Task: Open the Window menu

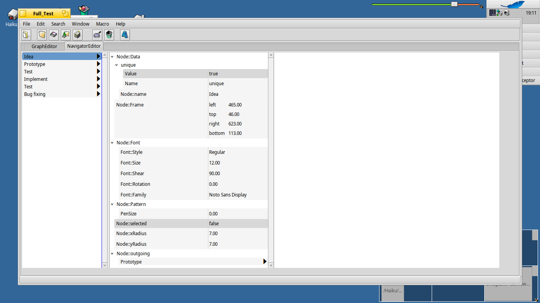Action: tap(81, 24)
